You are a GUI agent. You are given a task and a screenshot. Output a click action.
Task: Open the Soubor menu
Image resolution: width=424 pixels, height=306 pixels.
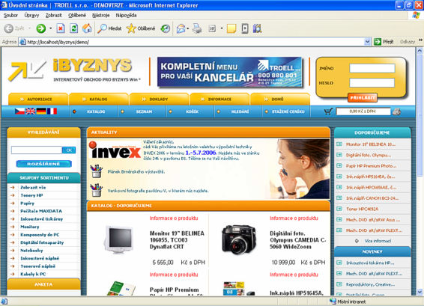pyautogui.click(x=10, y=16)
